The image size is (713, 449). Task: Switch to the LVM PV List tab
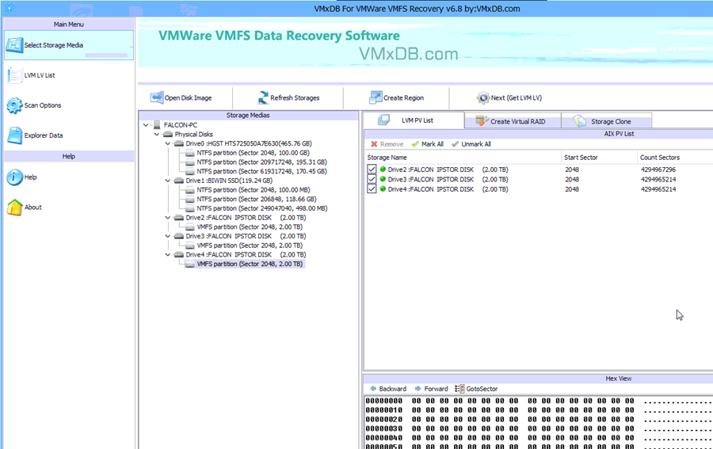point(414,120)
